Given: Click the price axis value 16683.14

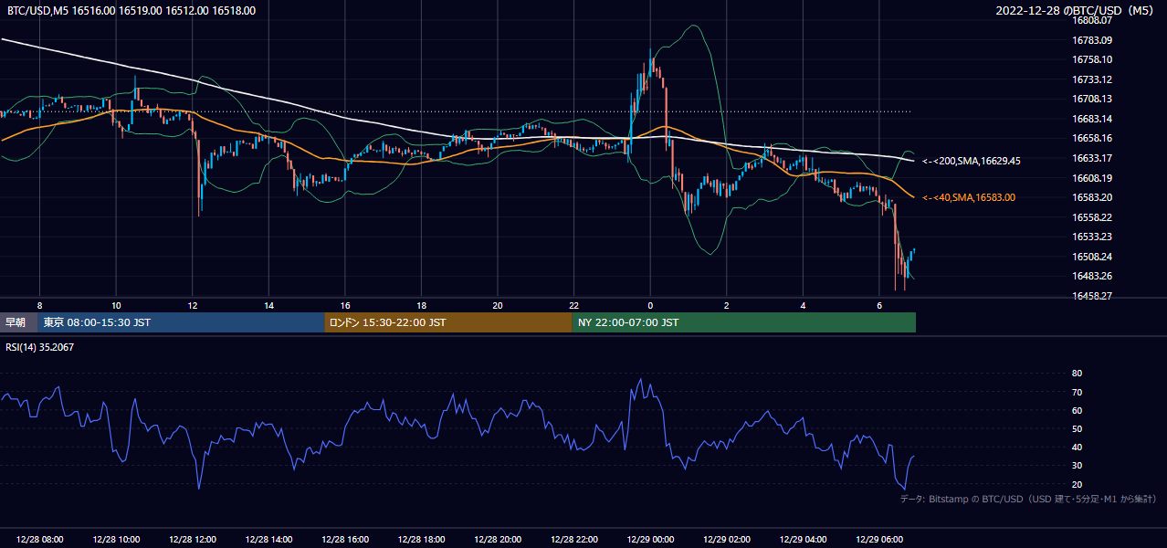Looking at the screenshot, I should (x=1092, y=119).
